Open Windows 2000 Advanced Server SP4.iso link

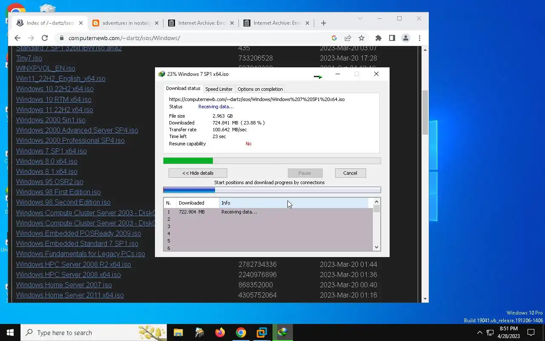(77, 130)
